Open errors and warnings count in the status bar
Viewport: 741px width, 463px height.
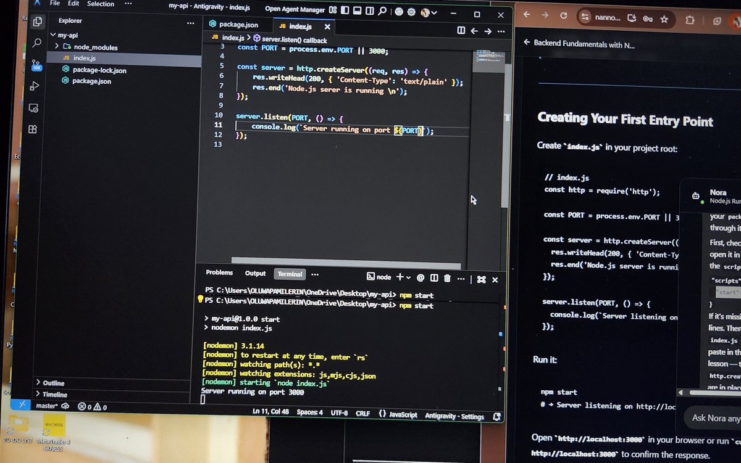[x=92, y=407]
